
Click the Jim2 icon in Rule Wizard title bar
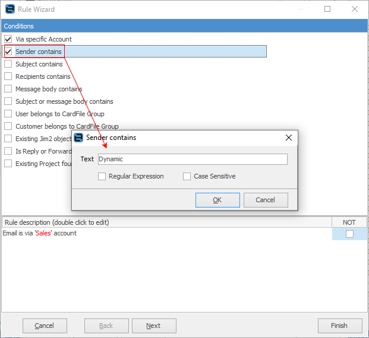[x=10, y=9]
